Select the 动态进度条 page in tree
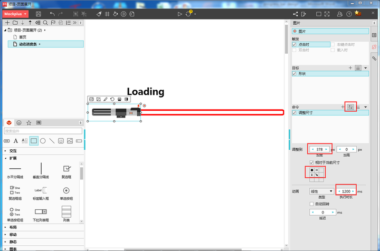The height and width of the screenshot is (251, 380). click(x=46, y=44)
